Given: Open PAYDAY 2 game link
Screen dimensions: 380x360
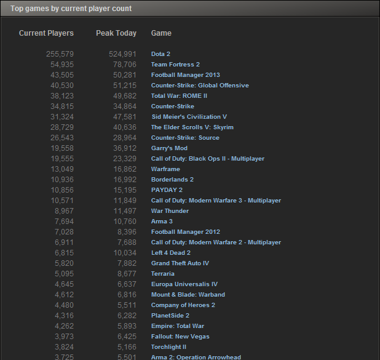Looking at the screenshot, I should [167, 190].
